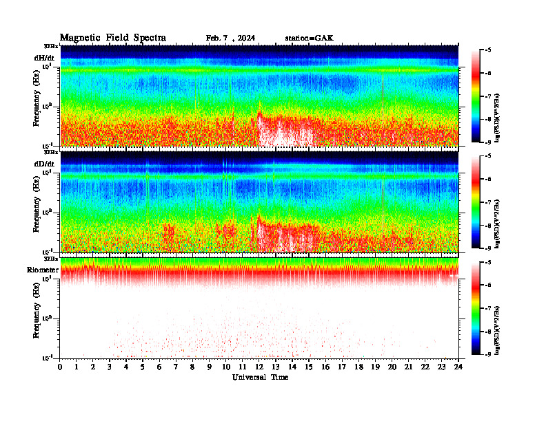Click hour 10 on the Universal Time axis
The height and width of the screenshot is (421, 546).
click(x=226, y=367)
